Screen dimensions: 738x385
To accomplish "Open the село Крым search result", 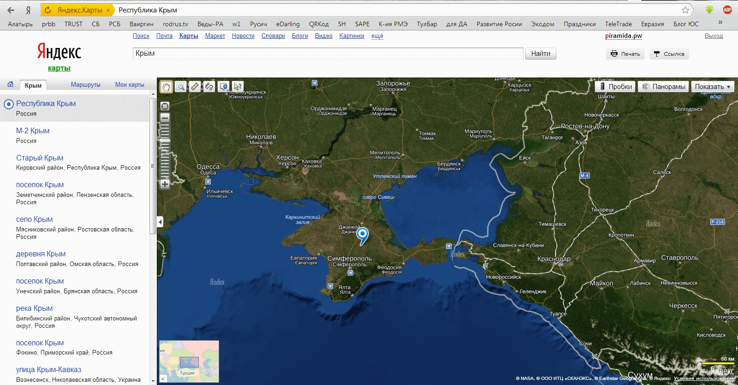I will [x=35, y=219].
